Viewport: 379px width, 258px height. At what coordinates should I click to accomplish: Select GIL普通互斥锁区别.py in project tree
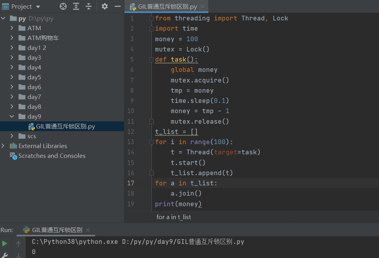[65, 126]
